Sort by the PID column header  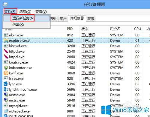tap(70, 29)
